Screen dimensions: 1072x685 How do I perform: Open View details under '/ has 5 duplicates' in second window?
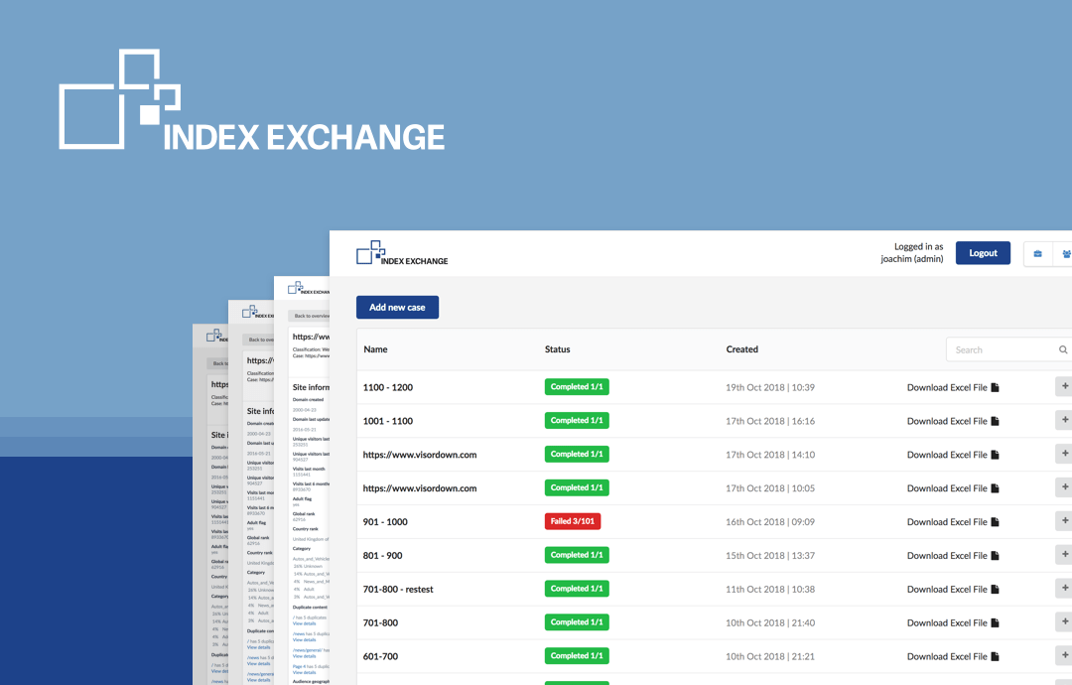305,623
